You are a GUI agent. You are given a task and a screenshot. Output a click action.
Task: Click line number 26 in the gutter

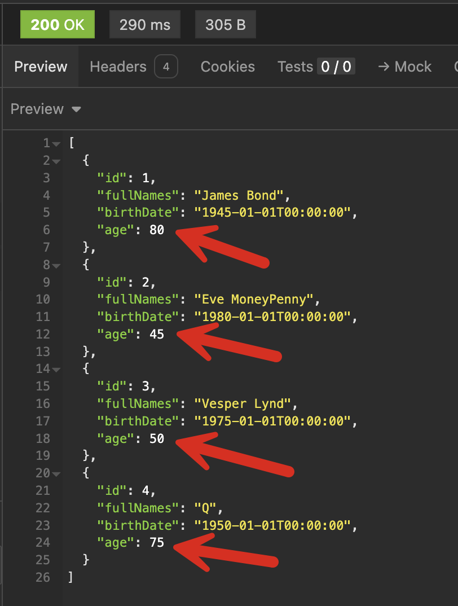tap(42, 577)
